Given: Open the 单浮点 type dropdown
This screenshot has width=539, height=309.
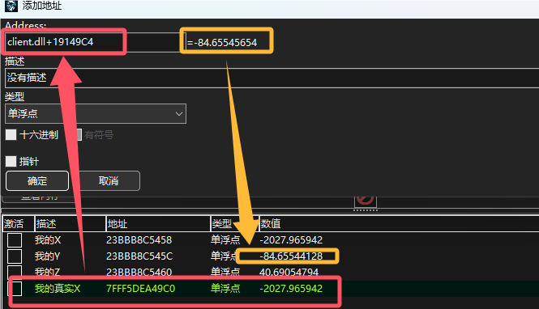Looking at the screenshot, I should click(x=96, y=113).
